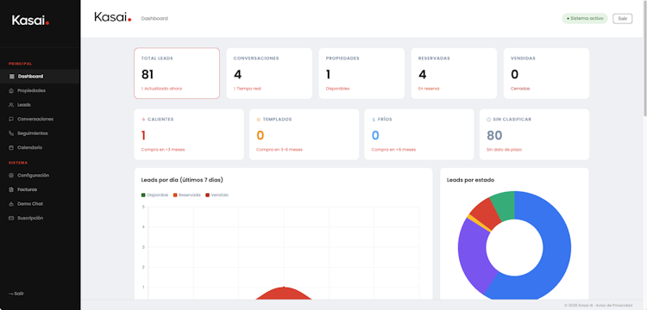Select the Leads people icon
The width and height of the screenshot is (647, 310).
(x=11, y=105)
